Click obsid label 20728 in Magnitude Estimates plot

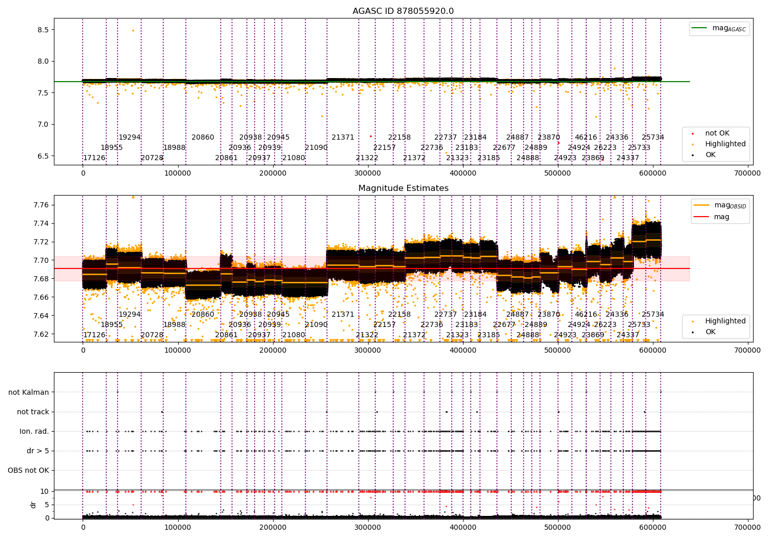point(152,335)
